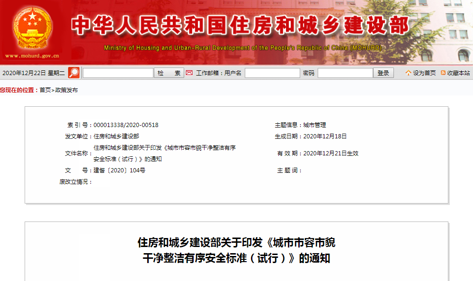Click the orange magnifier search icon

74,73
